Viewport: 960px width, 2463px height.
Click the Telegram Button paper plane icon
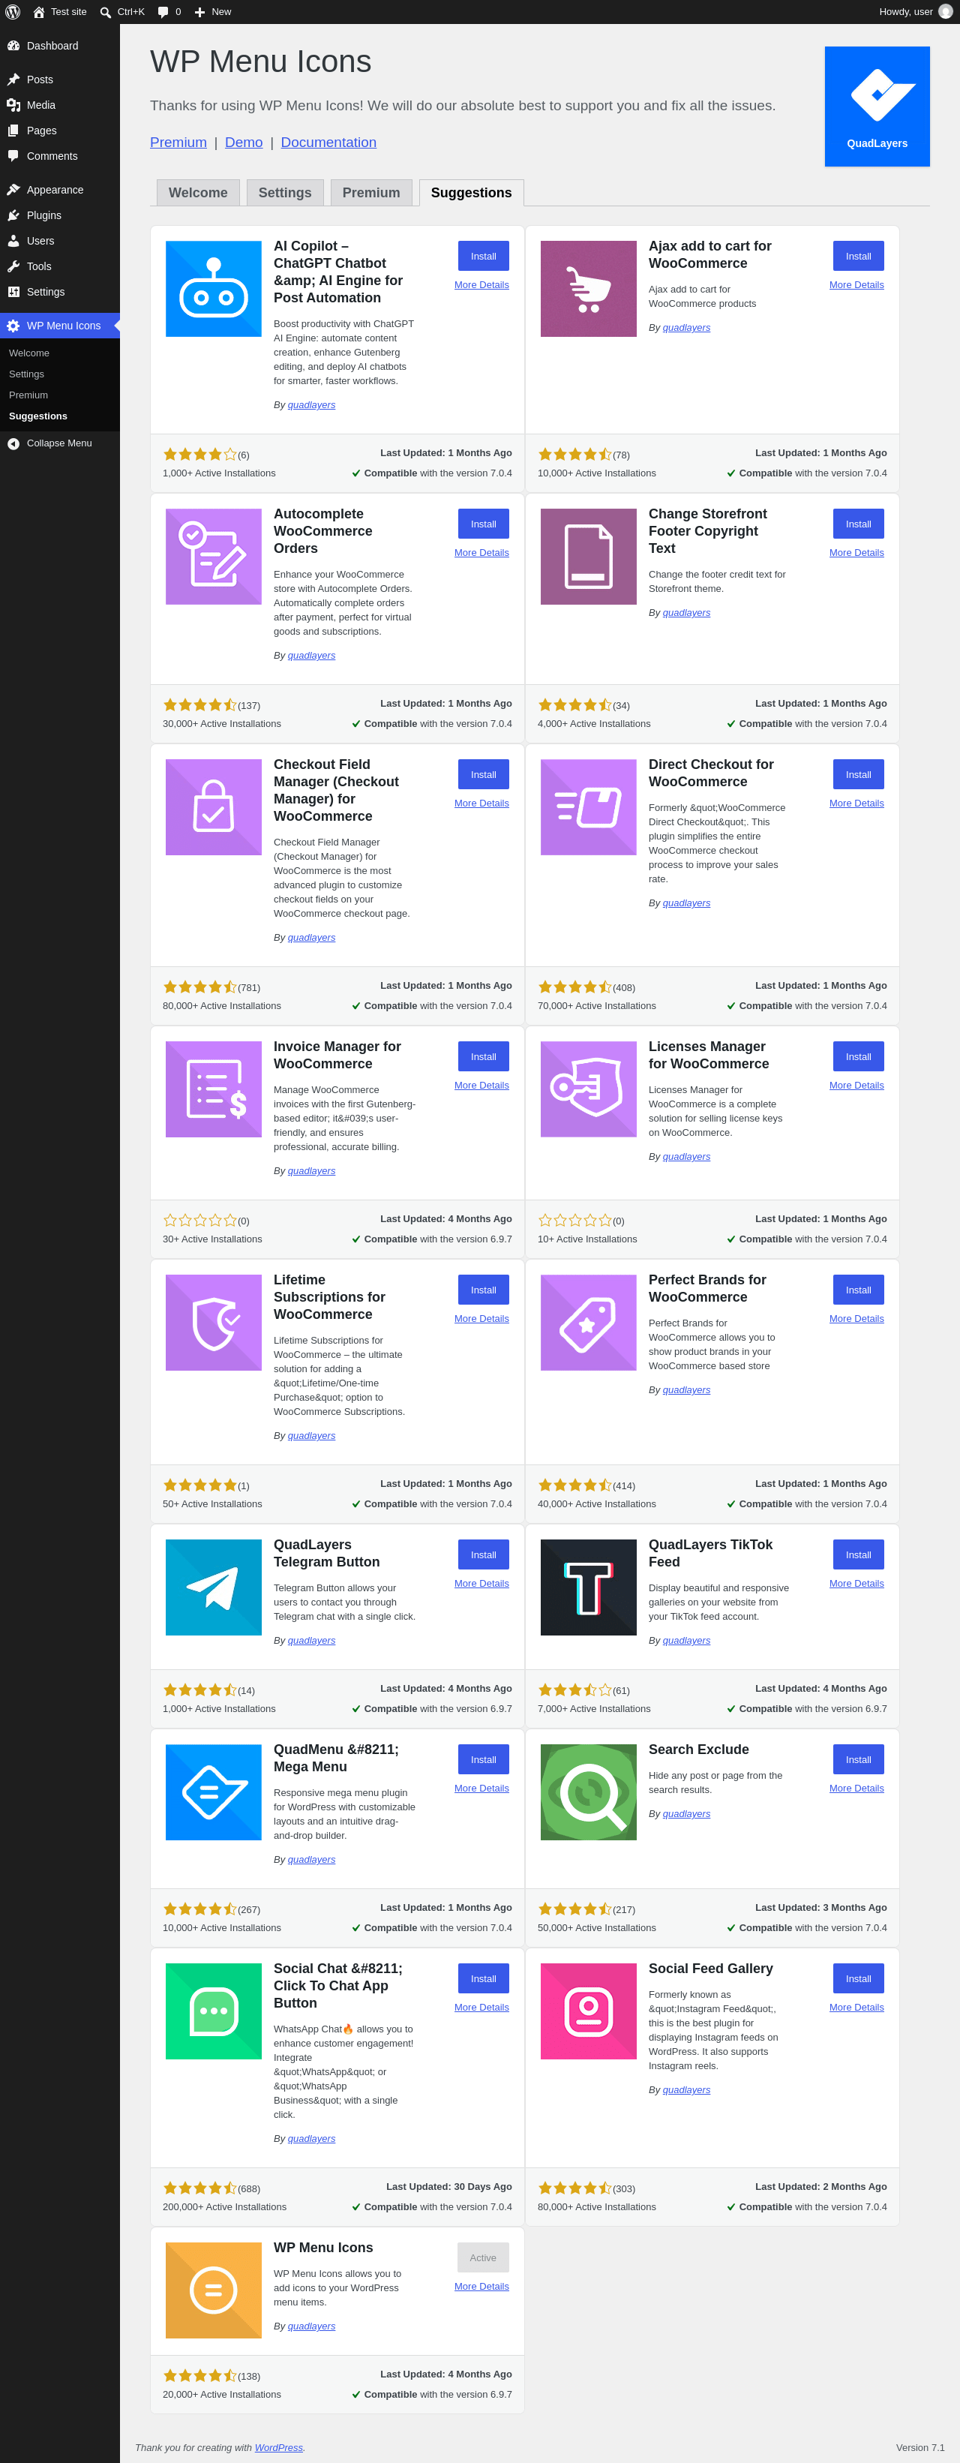point(213,1587)
